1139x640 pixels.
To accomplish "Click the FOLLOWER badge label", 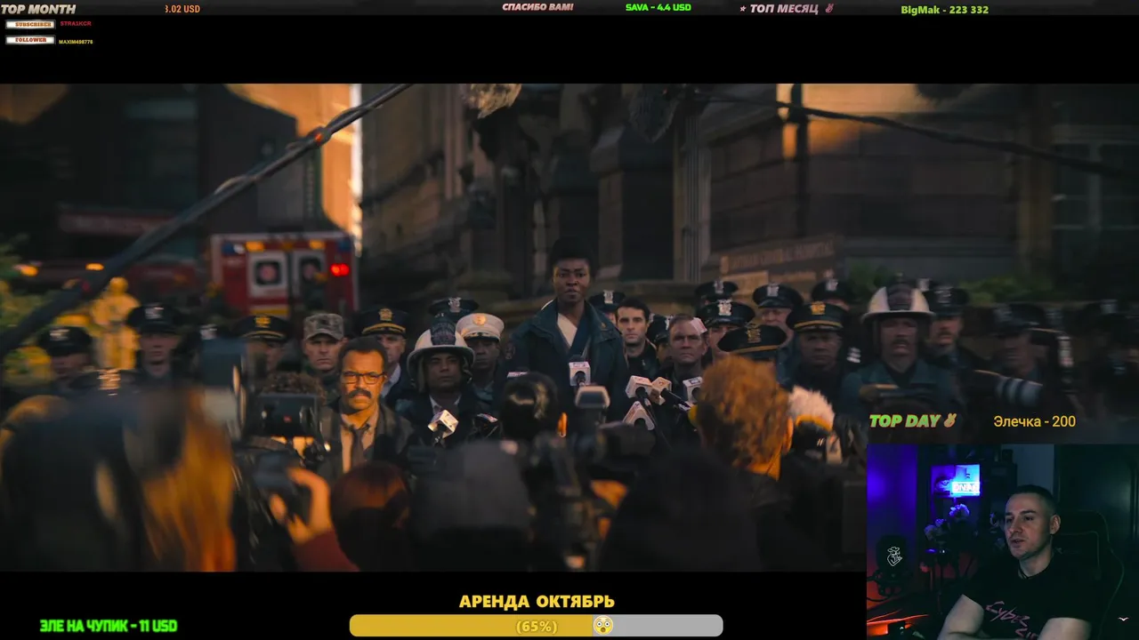I will (x=30, y=40).
